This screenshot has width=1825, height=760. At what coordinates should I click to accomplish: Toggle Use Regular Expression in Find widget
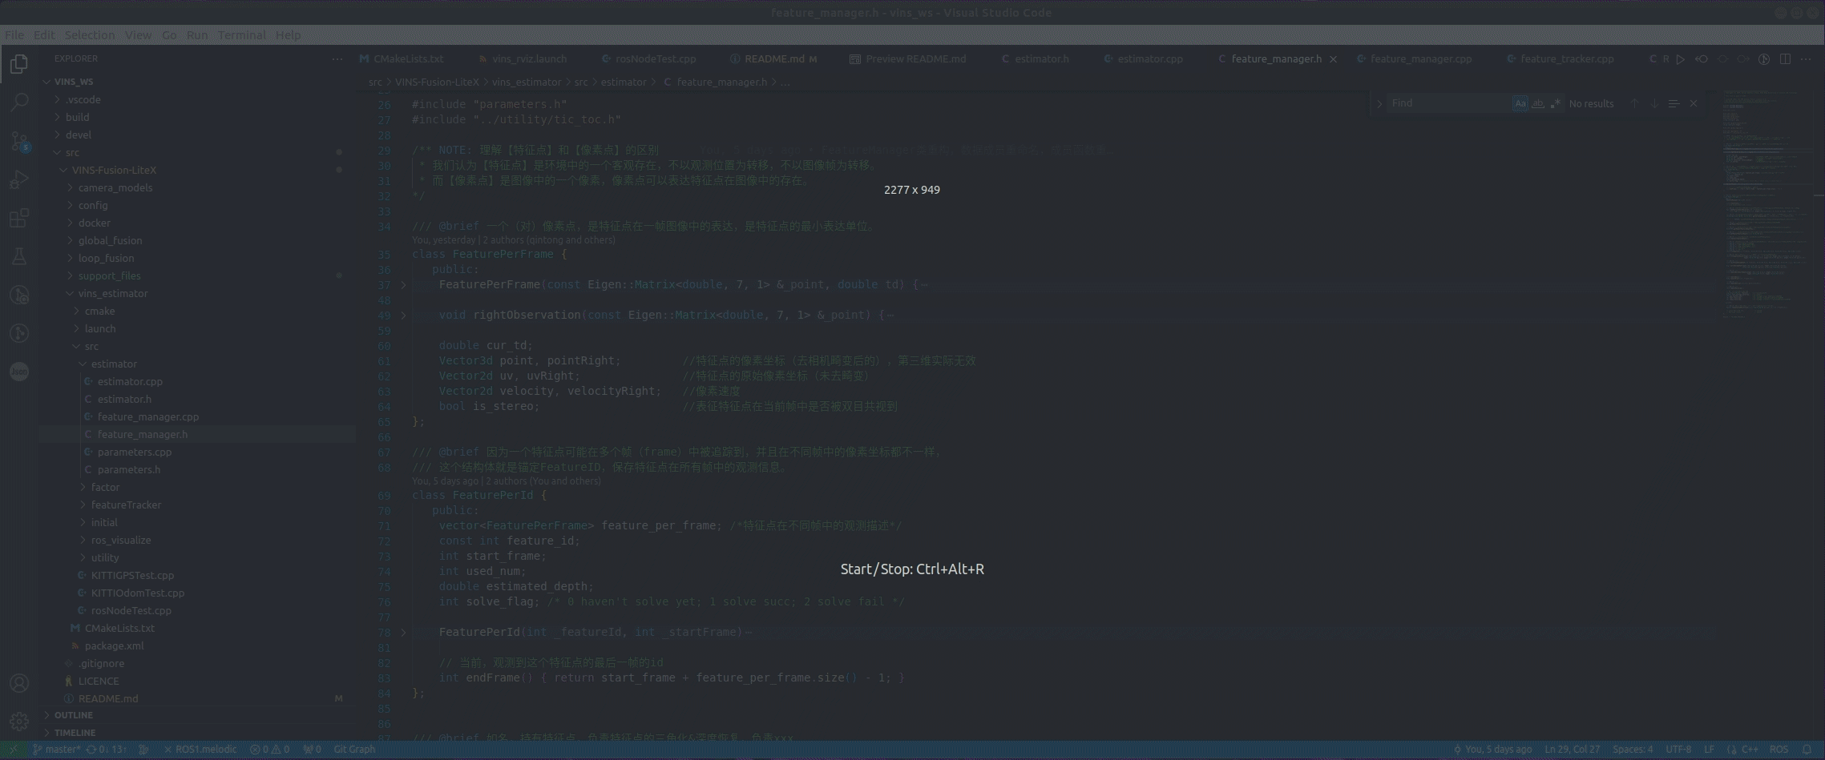tap(1555, 103)
